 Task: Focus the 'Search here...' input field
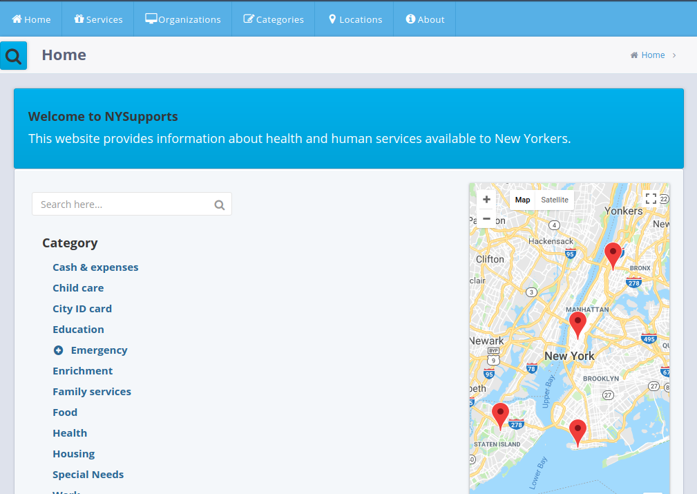click(x=131, y=204)
